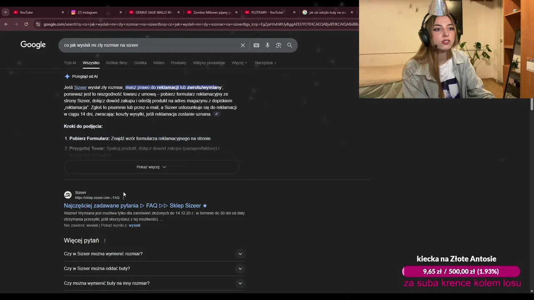
Task: Open Grafika results tab
Action: [140, 63]
